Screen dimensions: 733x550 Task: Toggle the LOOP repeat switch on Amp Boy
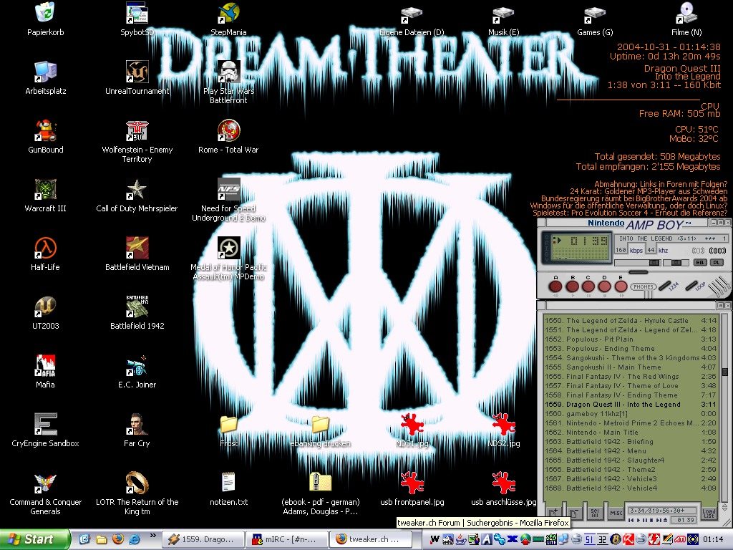pos(692,286)
